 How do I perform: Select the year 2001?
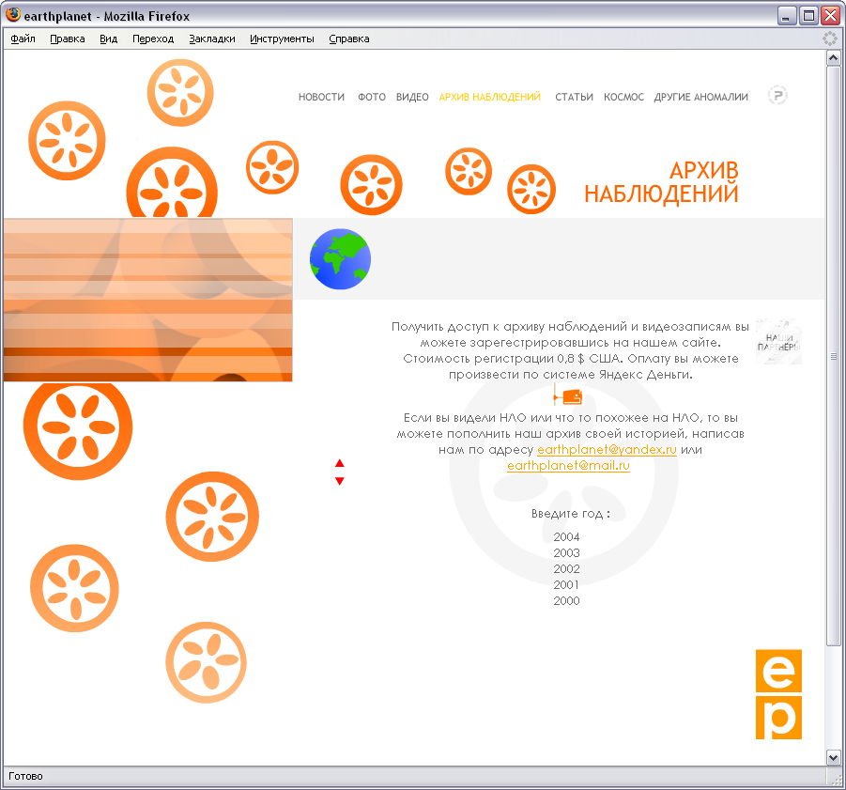click(566, 585)
